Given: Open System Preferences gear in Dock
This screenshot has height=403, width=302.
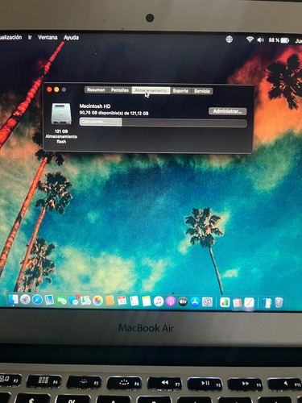Looking at the screenshot, I should 207,302.
